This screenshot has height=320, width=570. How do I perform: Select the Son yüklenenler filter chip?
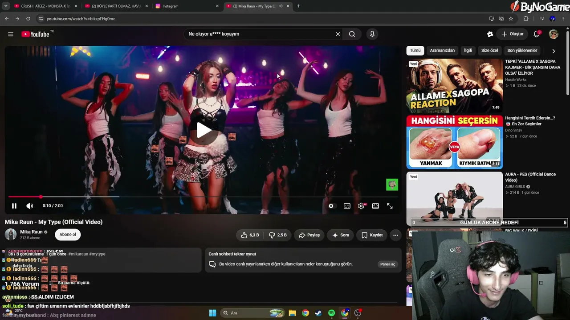tap(522, 51)
